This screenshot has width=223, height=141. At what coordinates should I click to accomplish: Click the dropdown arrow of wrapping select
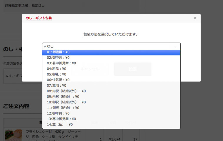pyautogui.click(x=175, y=46)
